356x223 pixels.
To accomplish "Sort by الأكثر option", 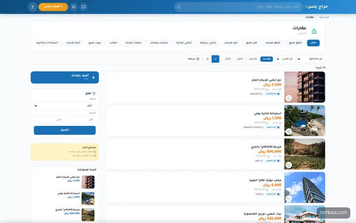I will coord(228,59).
